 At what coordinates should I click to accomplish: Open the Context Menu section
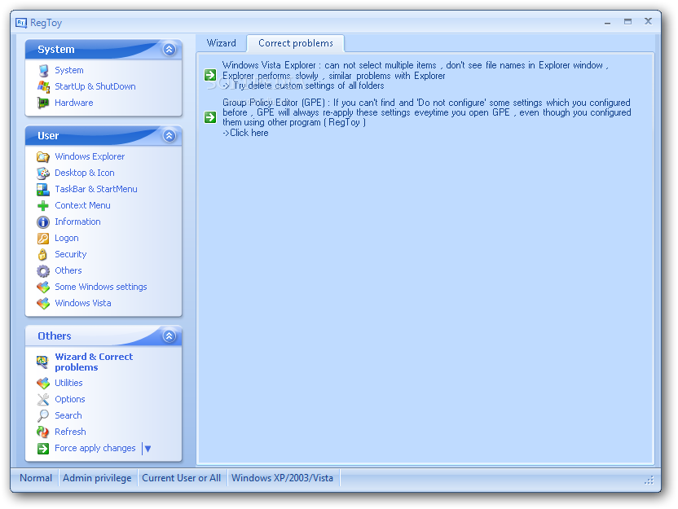[82, 206]
